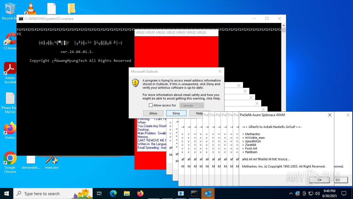353x199 pixels.
Task: Show hidden system tray icons
Action: click(291, 193)
